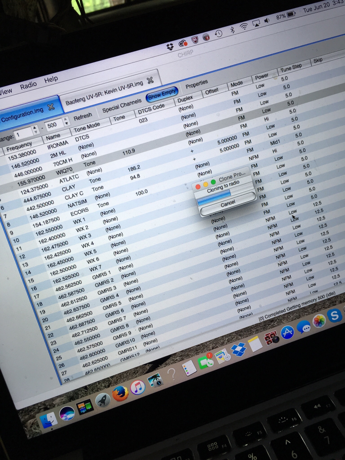The image size is (345, 460).
Task: Open the View menu
Action: (x=5, y=92)
